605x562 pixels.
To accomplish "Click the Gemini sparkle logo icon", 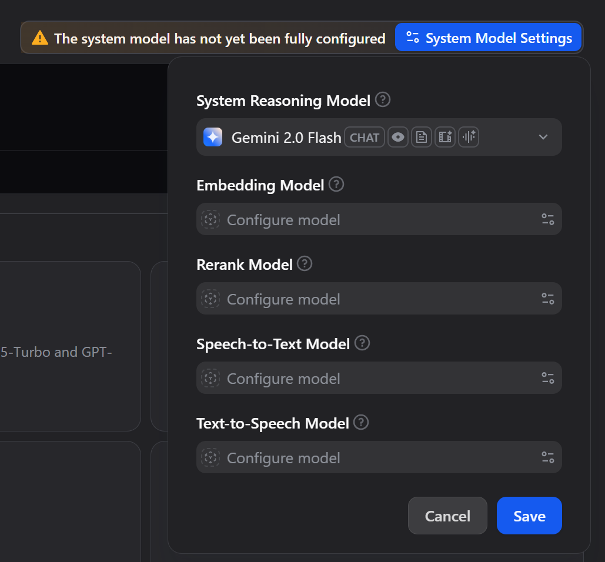I will [213, 137].
